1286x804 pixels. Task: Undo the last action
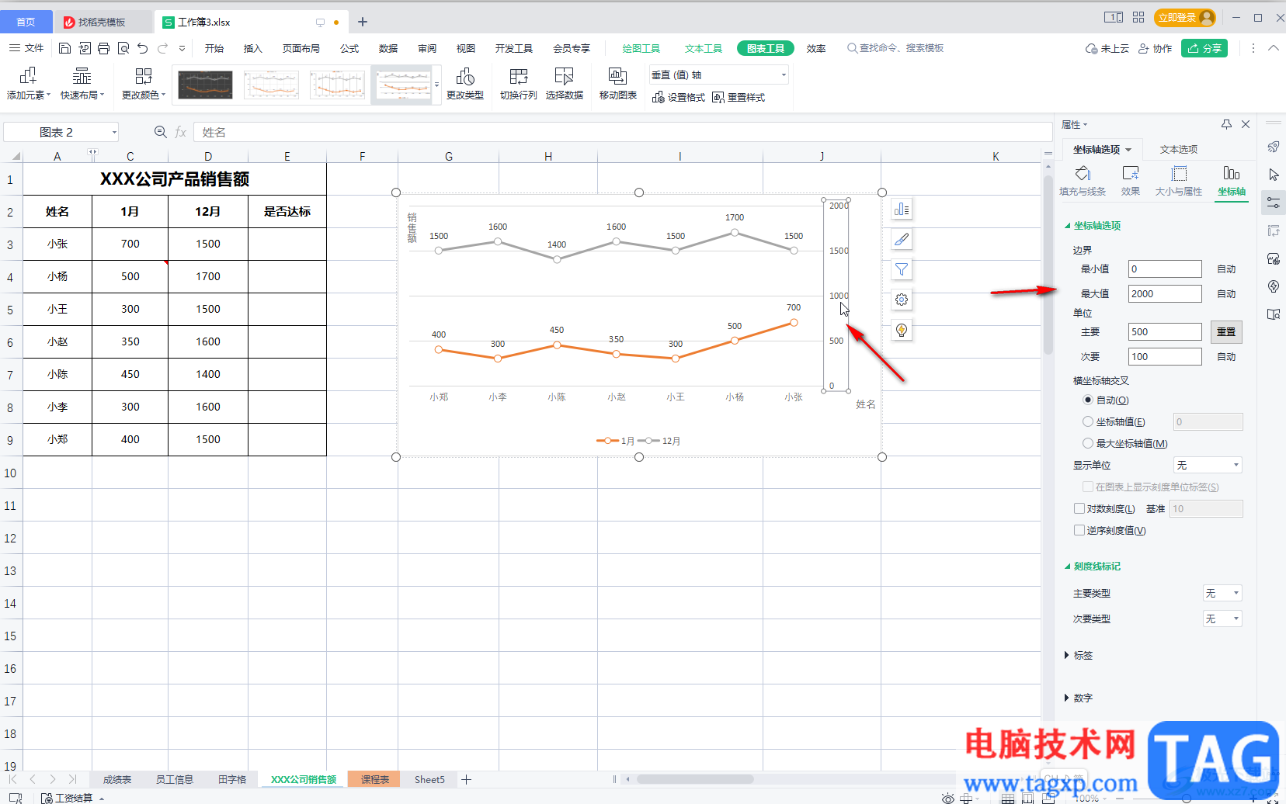[142, 48]
